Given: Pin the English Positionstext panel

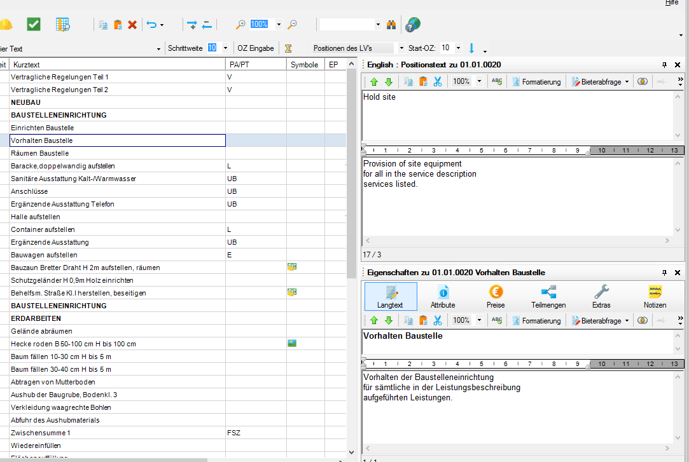Looking at the screenshot, I should click(664, 65).
